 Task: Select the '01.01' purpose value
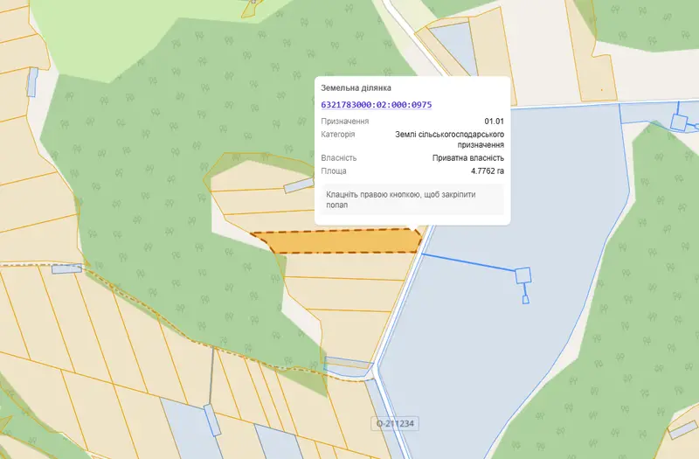494,122
